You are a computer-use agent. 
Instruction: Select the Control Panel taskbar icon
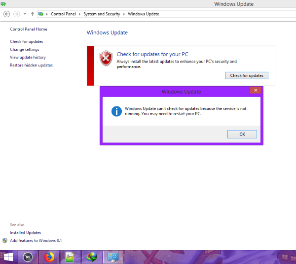tap(113, 257)
